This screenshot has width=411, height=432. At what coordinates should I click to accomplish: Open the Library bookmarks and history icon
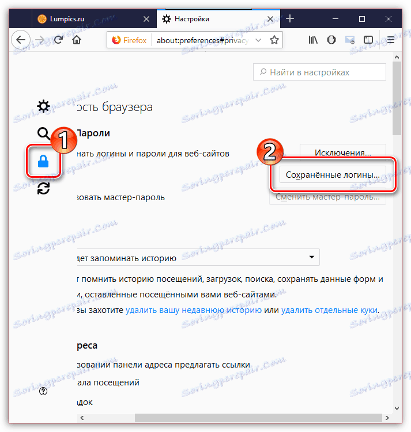coord(313,40)
